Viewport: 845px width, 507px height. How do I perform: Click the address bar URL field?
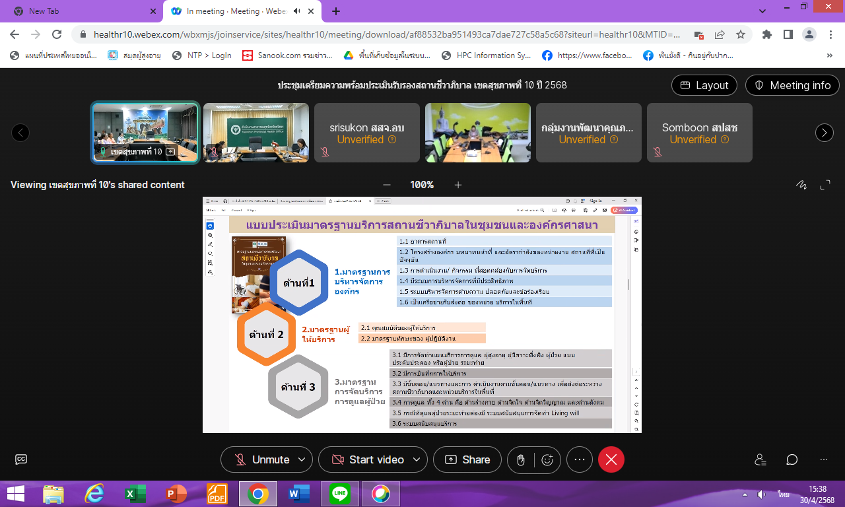[x=386, y=34]
